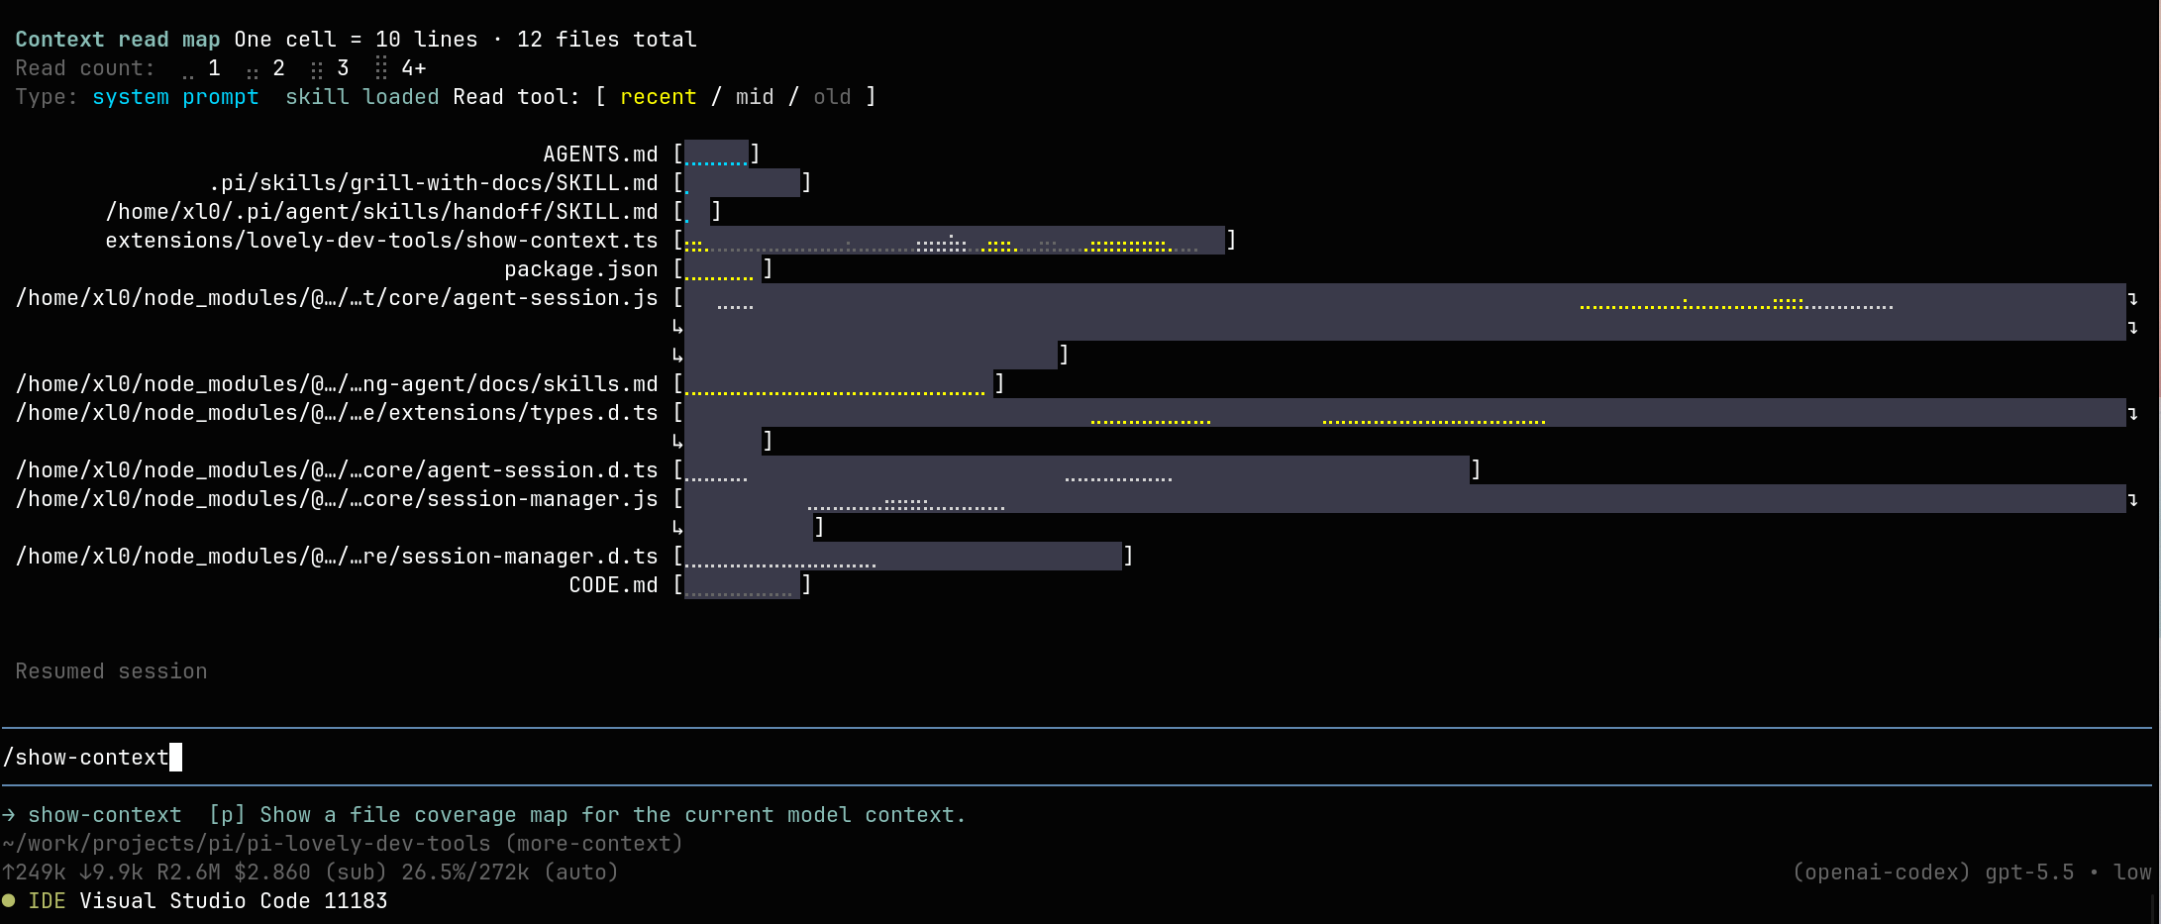Click the core/agent-session.d.ts file path

pyautogui.click(x=337, y=470)
